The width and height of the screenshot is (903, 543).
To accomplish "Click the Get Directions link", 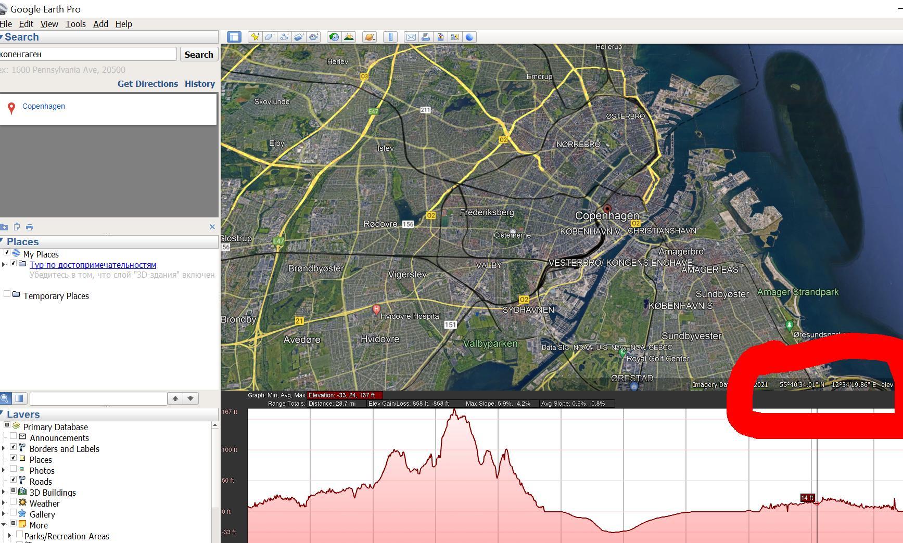I will (147, 84).
